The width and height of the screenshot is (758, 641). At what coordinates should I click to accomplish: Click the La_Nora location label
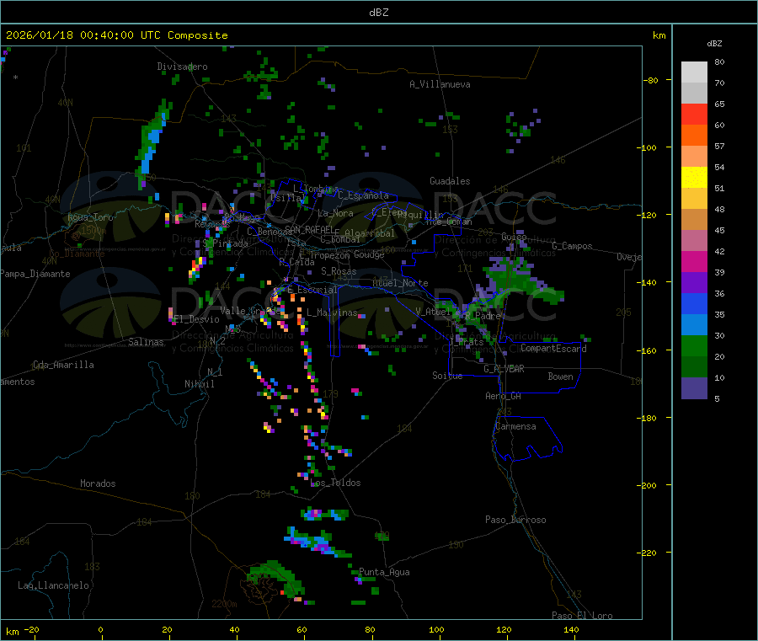[x=335, y=213]
